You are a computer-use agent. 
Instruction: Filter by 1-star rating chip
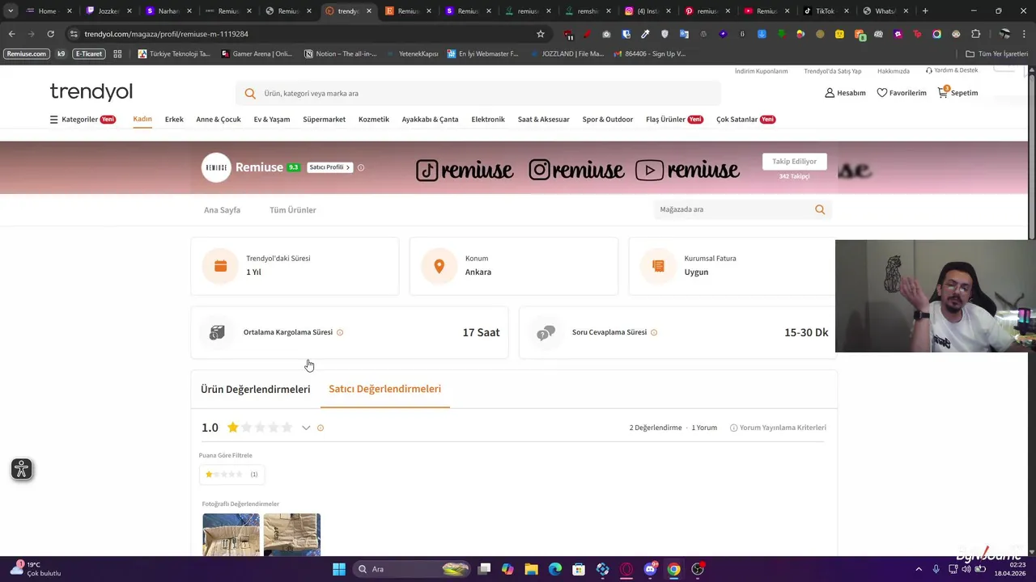[231, 474]
